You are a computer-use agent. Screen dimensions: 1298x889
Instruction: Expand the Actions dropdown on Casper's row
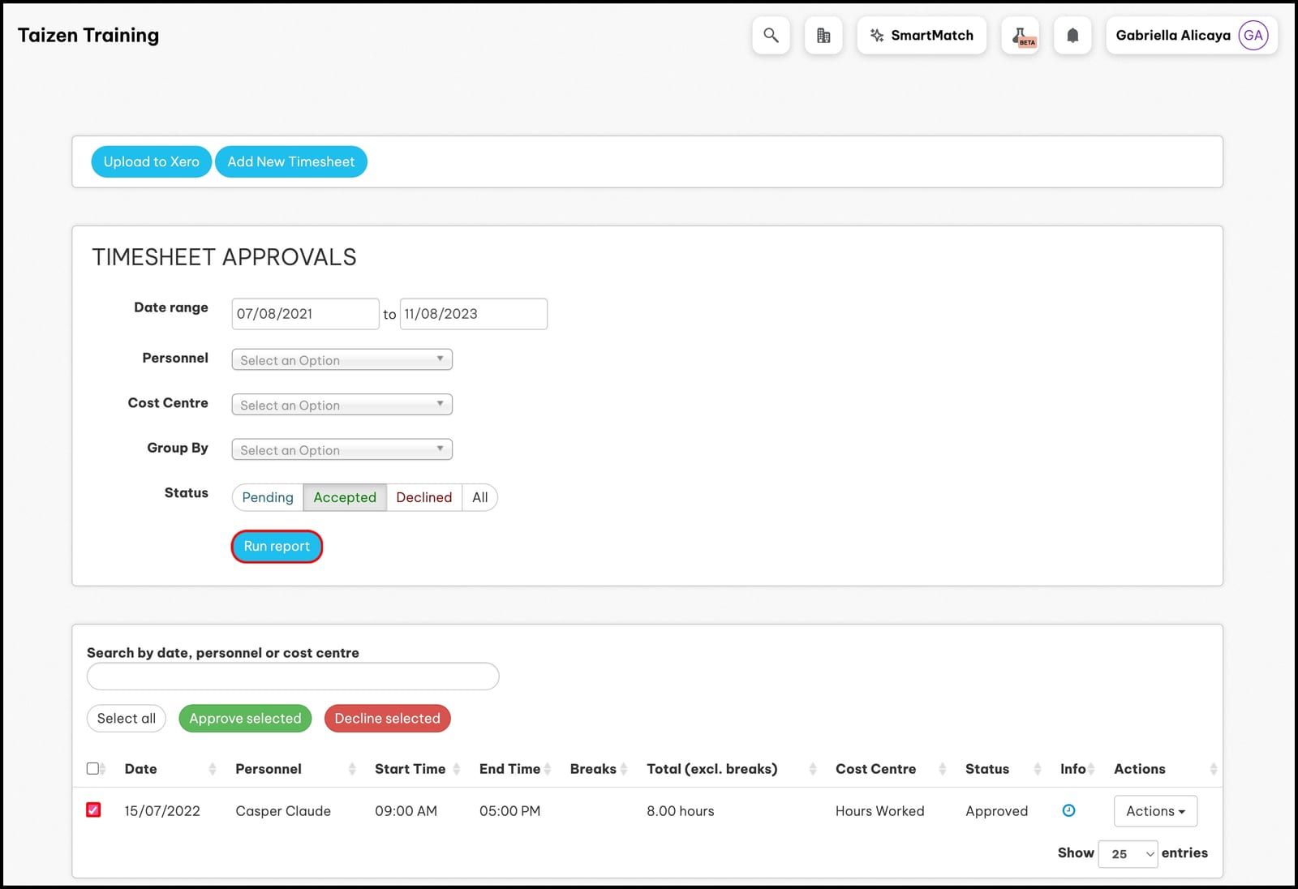1155,810
